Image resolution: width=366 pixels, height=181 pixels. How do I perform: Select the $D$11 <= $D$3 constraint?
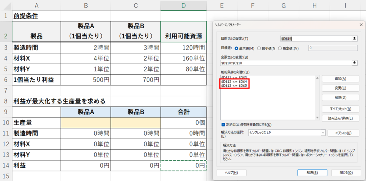[234, 77]
